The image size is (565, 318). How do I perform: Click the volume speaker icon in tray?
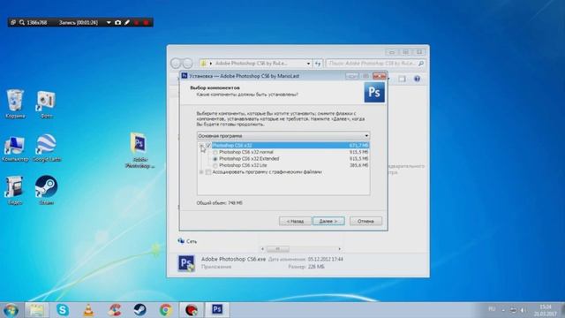(x=524, y=310)
